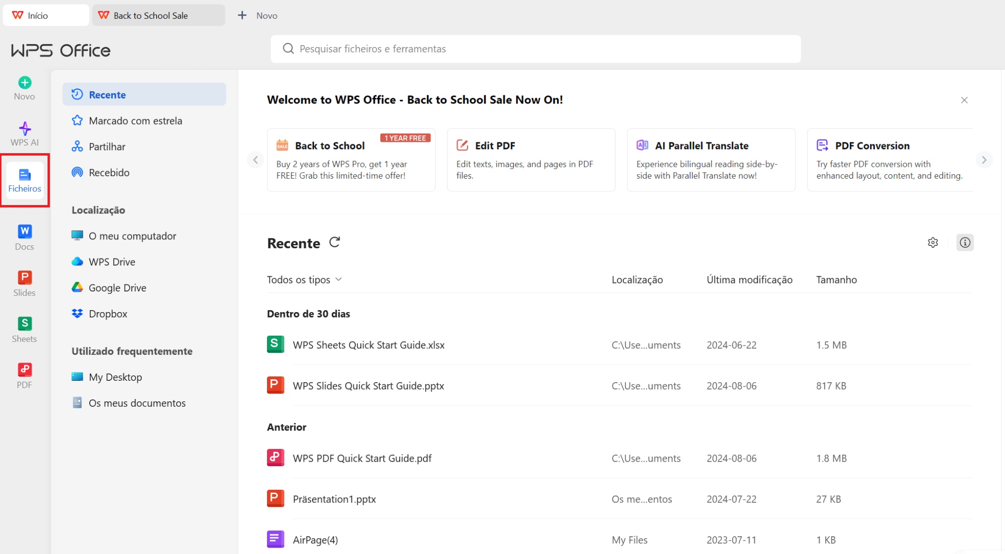Click the Localização column header

point(637,280)
